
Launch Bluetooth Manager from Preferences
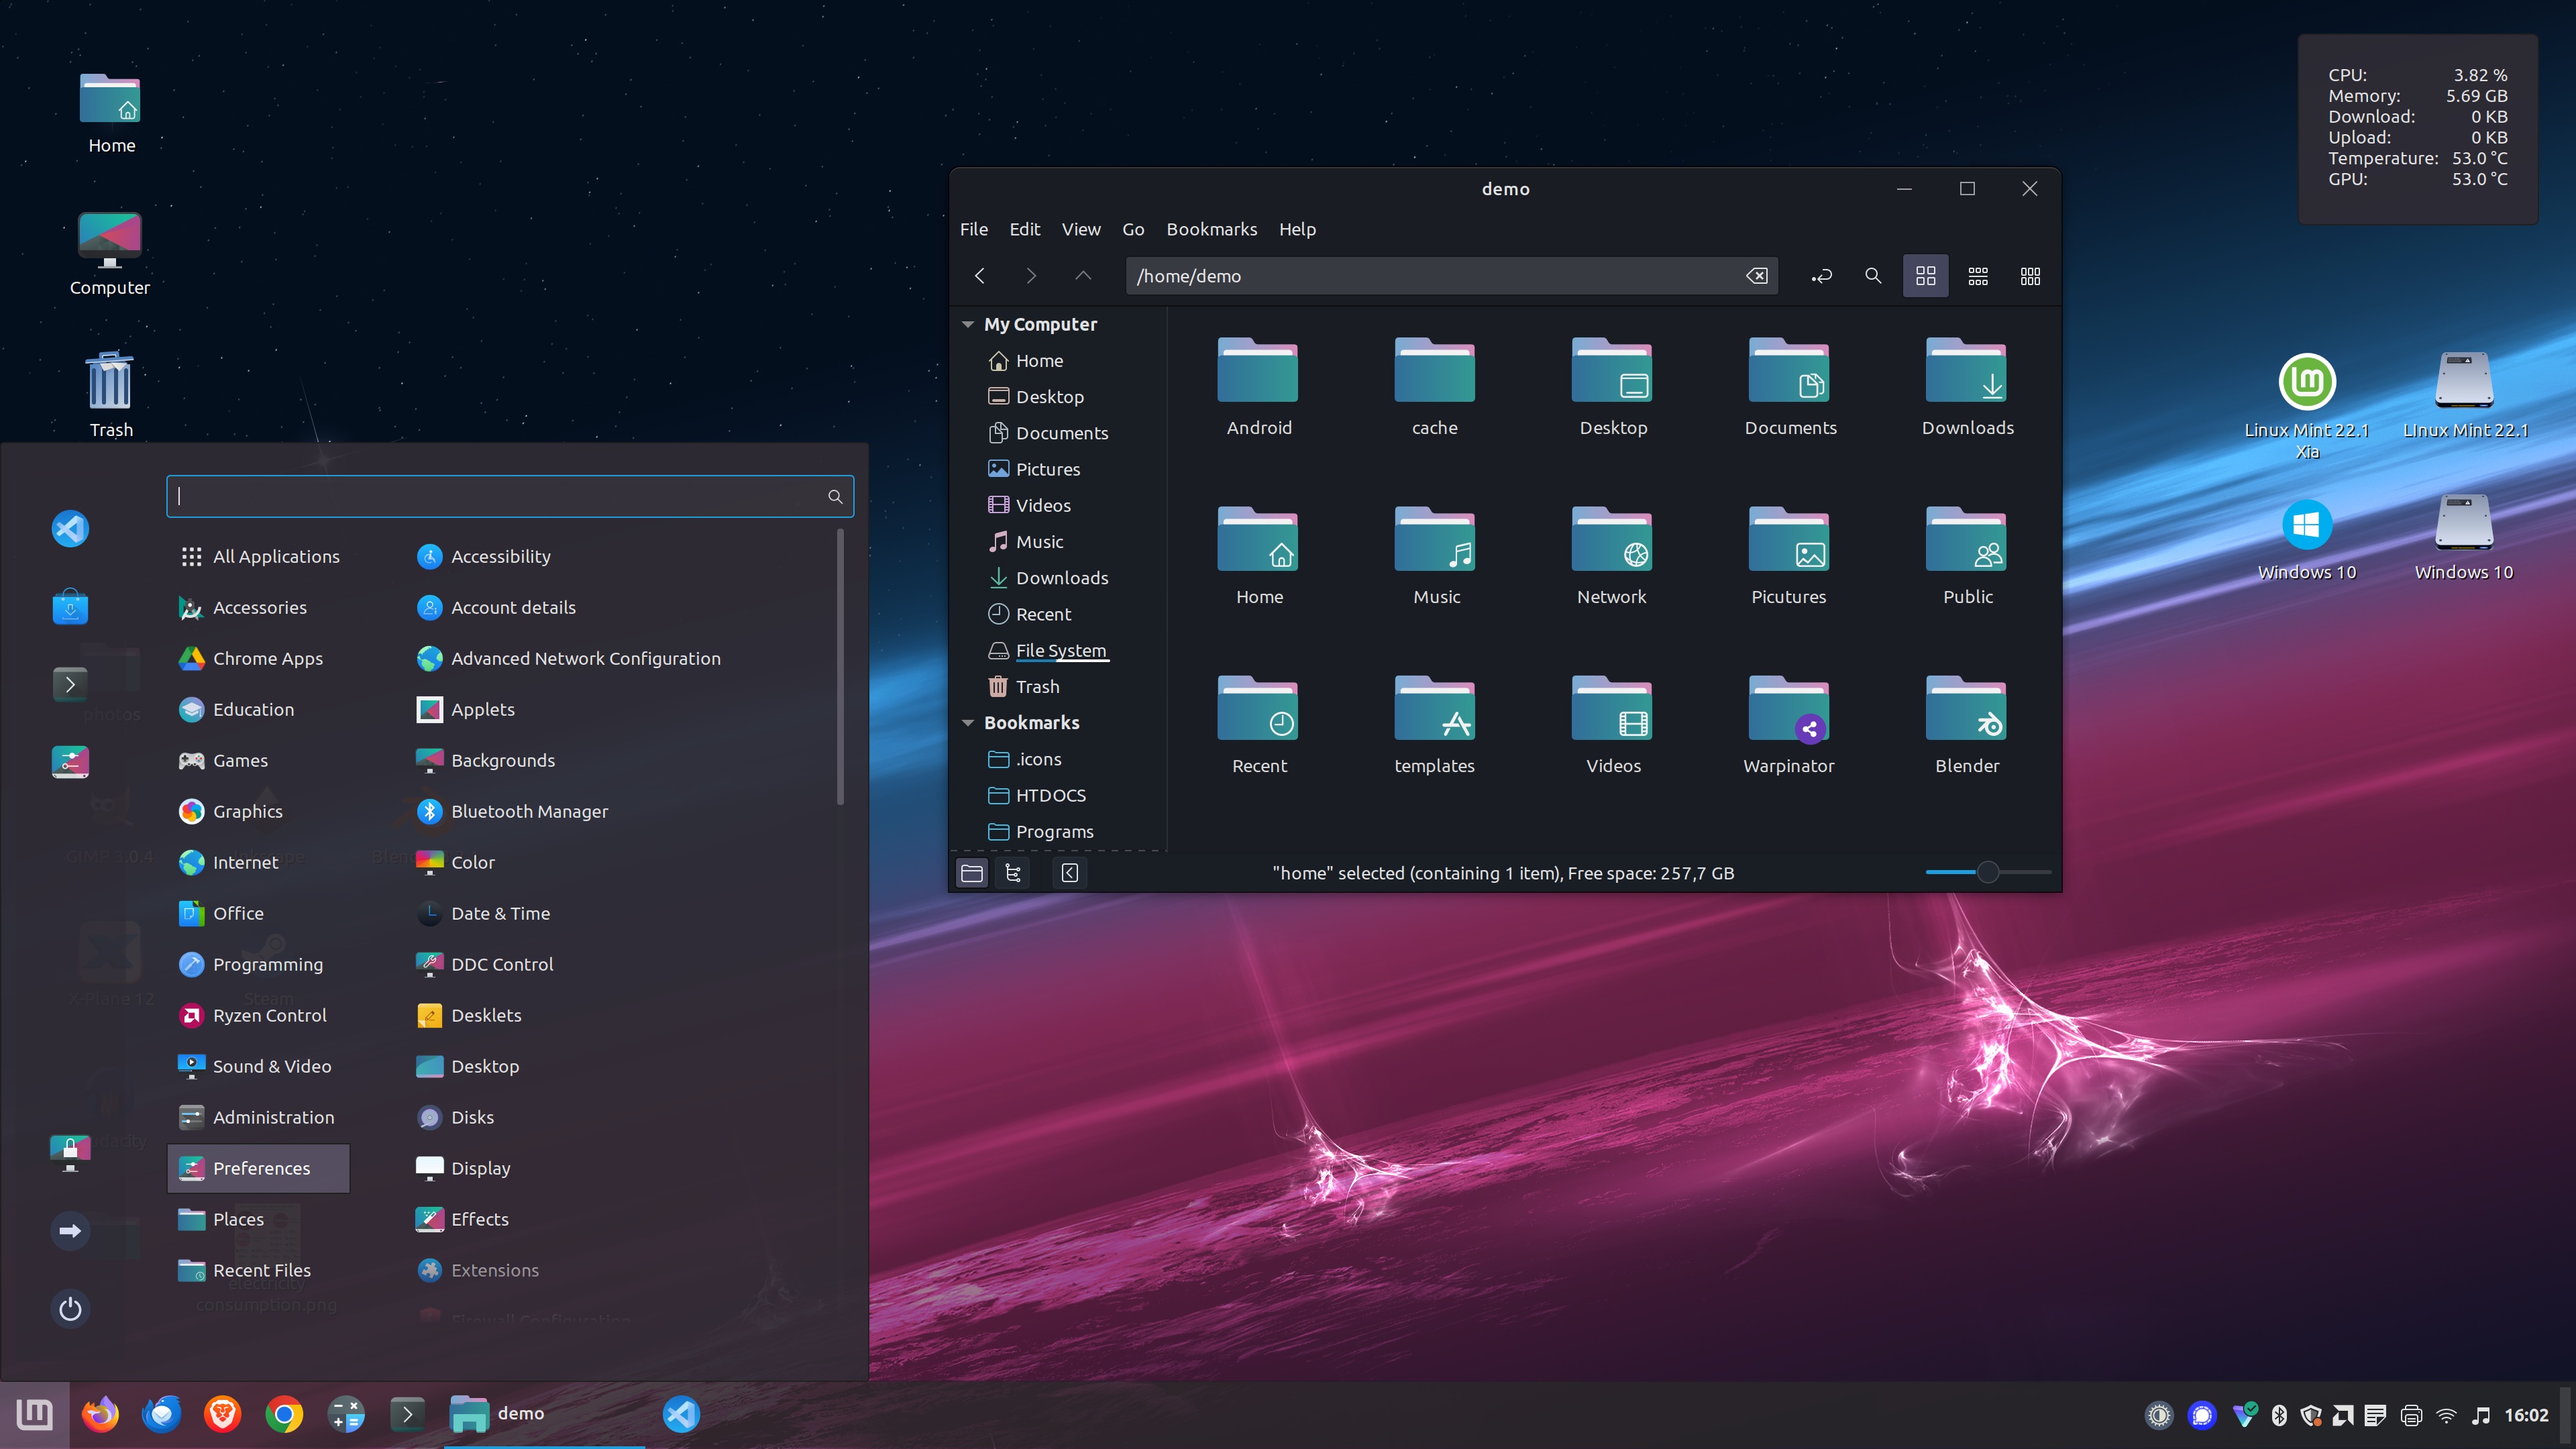529,811
